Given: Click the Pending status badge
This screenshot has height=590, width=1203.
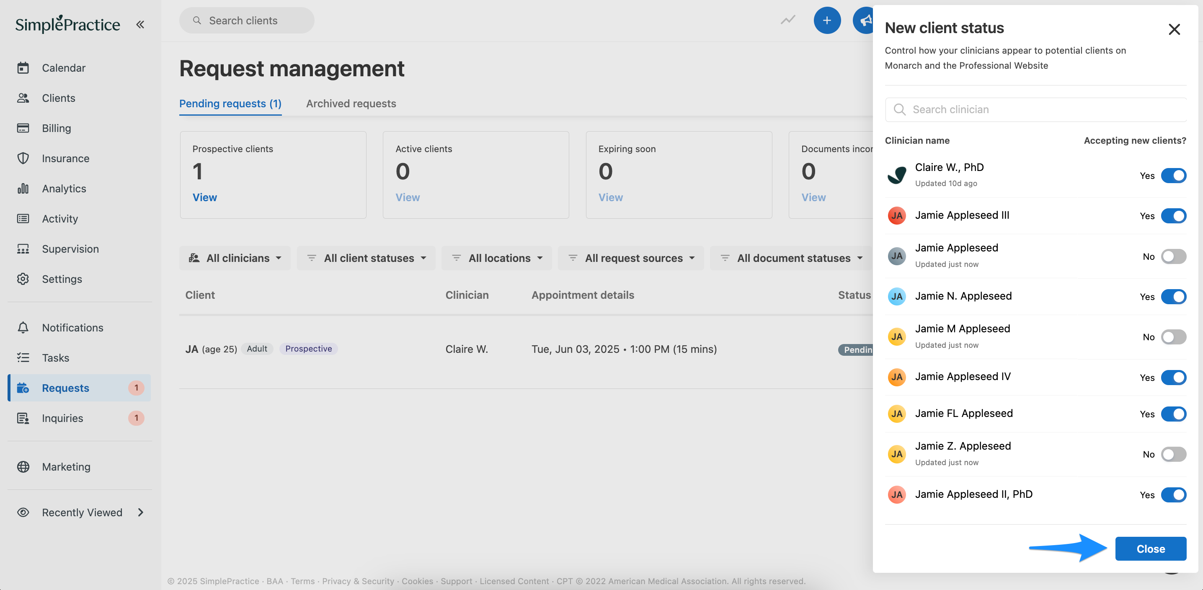Looking at the screenshot, I should coord(856,349).
